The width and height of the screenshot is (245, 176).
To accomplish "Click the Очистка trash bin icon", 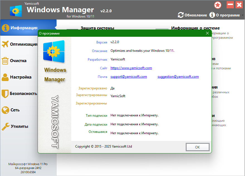I will pyautogui.click(x=5, y=61).
